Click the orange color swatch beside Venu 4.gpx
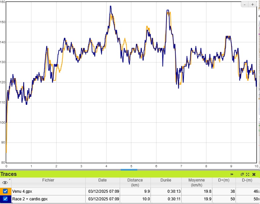Screen dimensions: 260x204 pos(1,191)
